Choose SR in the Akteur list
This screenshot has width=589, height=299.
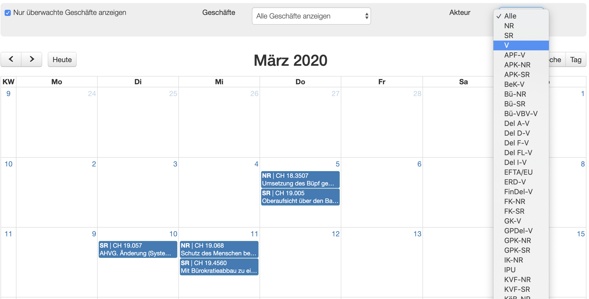click(x=521, y=35)
